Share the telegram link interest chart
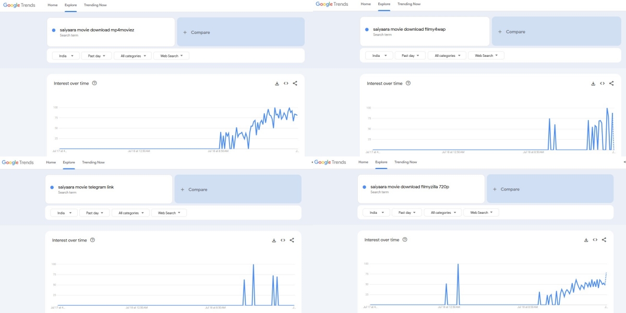 coord(292,240)
